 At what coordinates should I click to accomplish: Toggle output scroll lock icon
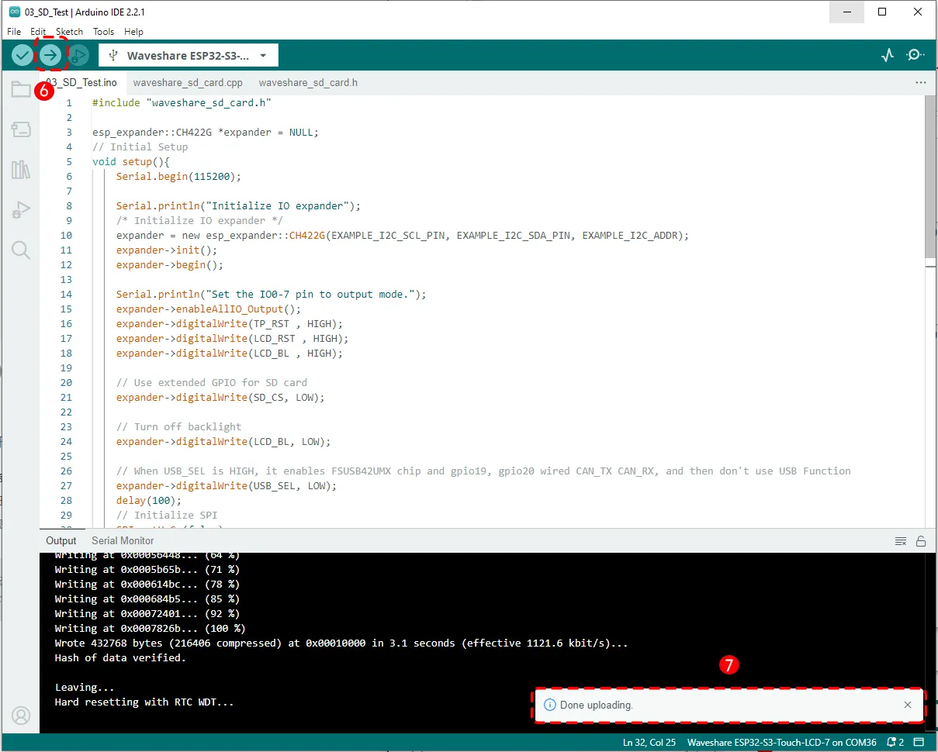pos(921,541)
